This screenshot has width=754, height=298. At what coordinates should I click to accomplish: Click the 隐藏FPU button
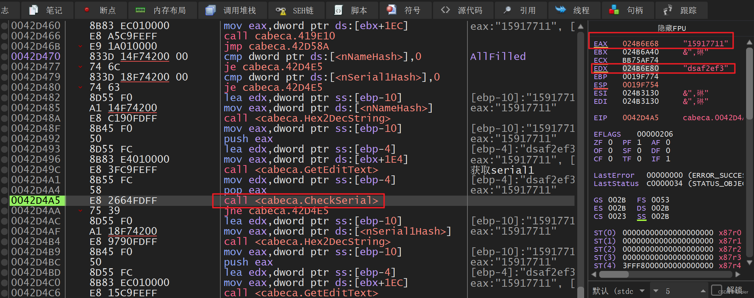[672, 28]
